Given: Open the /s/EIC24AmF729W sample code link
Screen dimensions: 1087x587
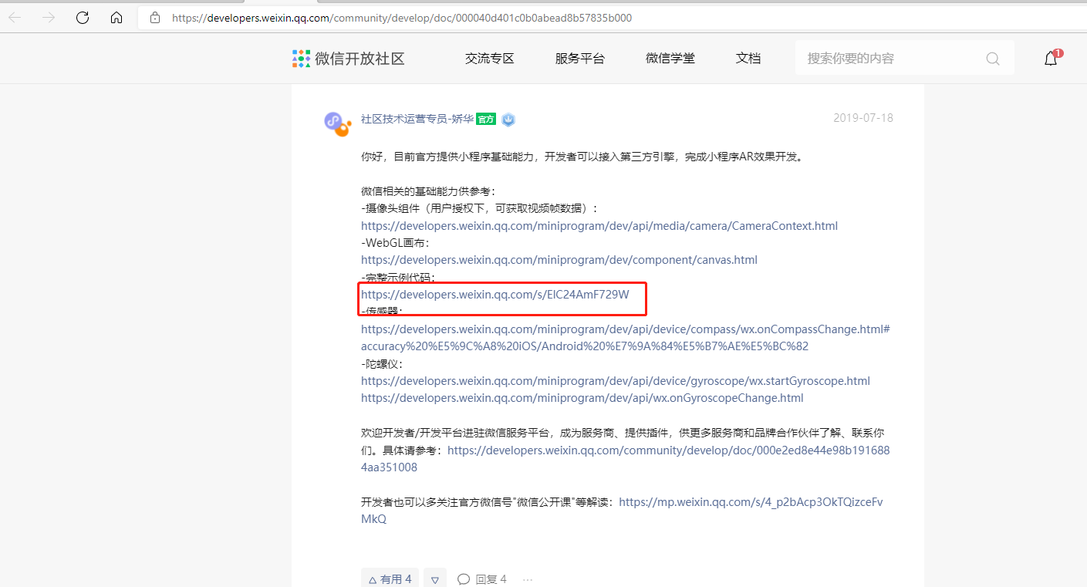Looking at the screenshot, I should 495,295.
